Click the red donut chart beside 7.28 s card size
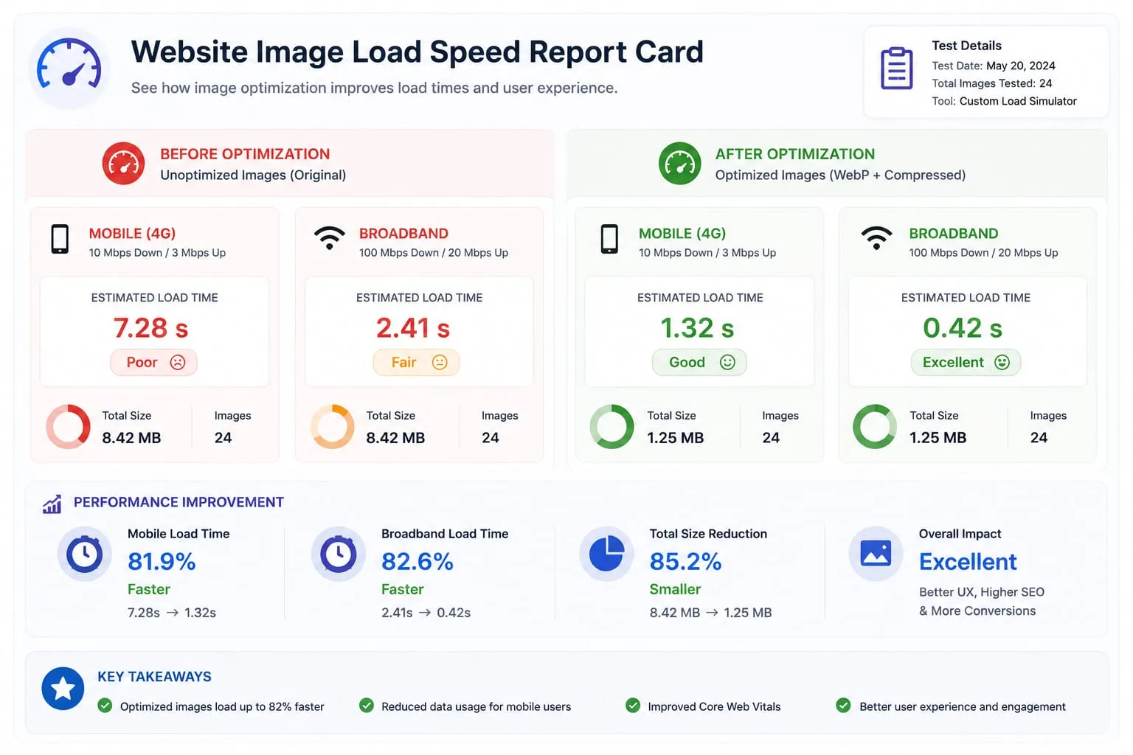This screenshot has width=1133, height=755. (69, 427)
